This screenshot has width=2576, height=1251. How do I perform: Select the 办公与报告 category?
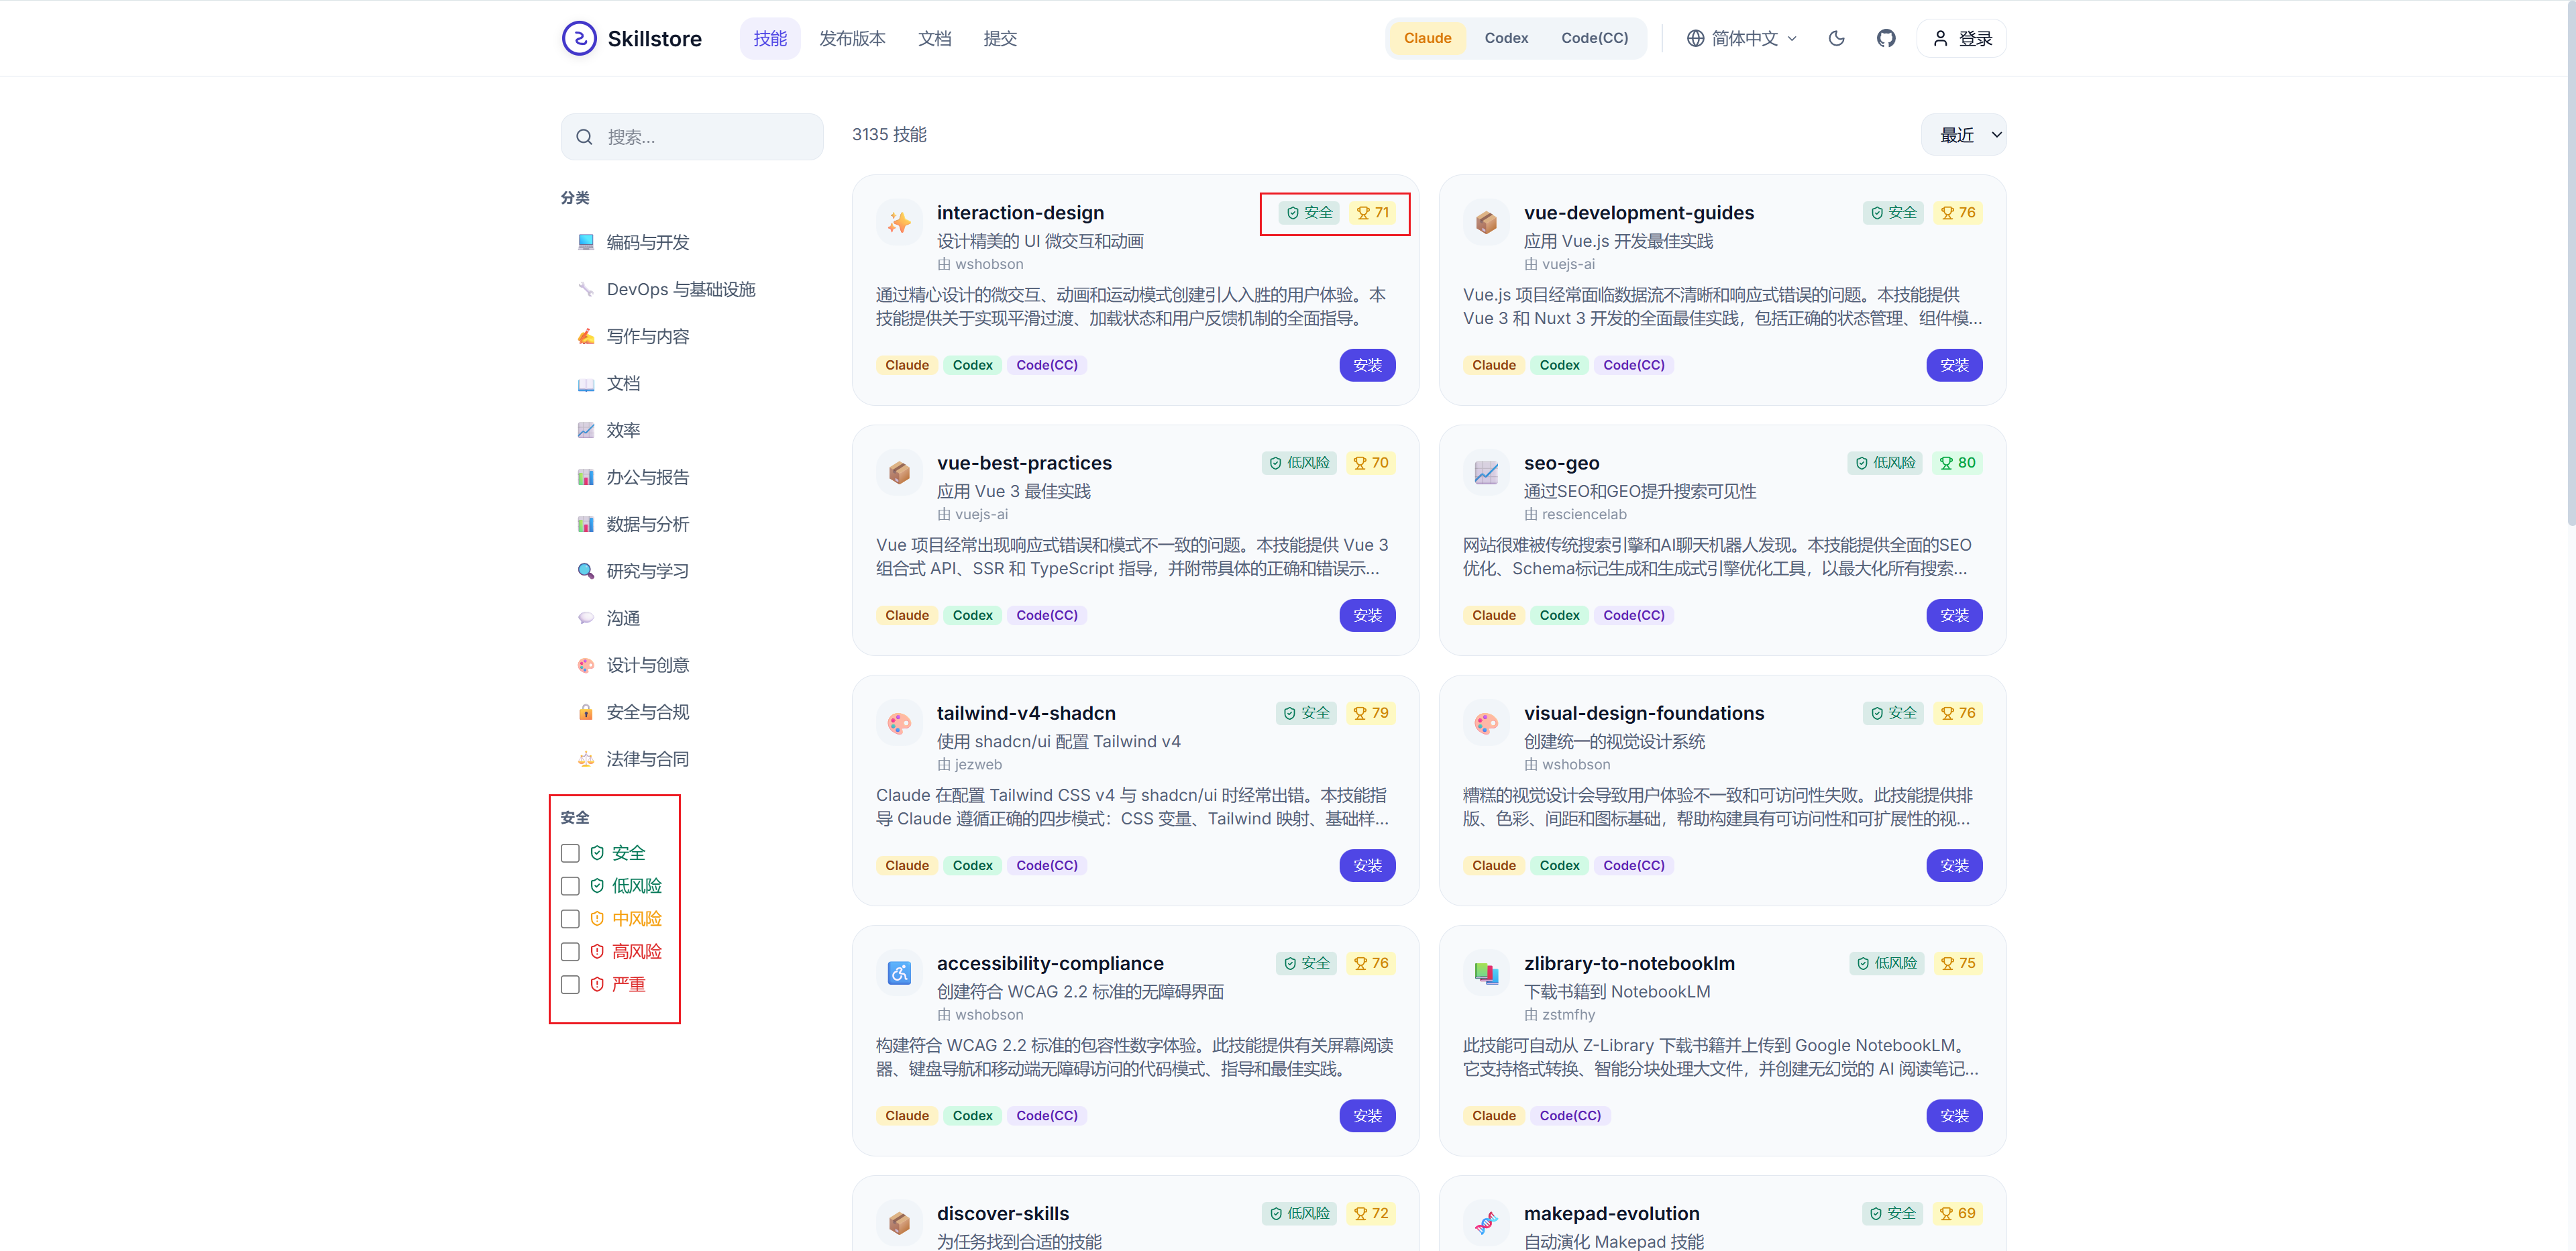click(x=692, y=478)
